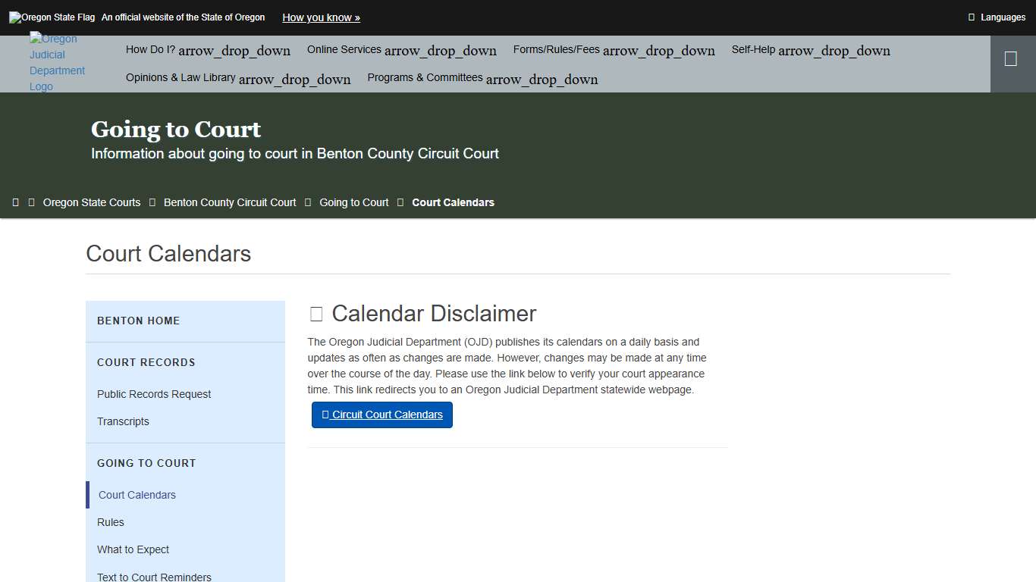Expand the How Do I? dropdown
The height and width of the screenshot is (582, 1036).
click(207, 49)
